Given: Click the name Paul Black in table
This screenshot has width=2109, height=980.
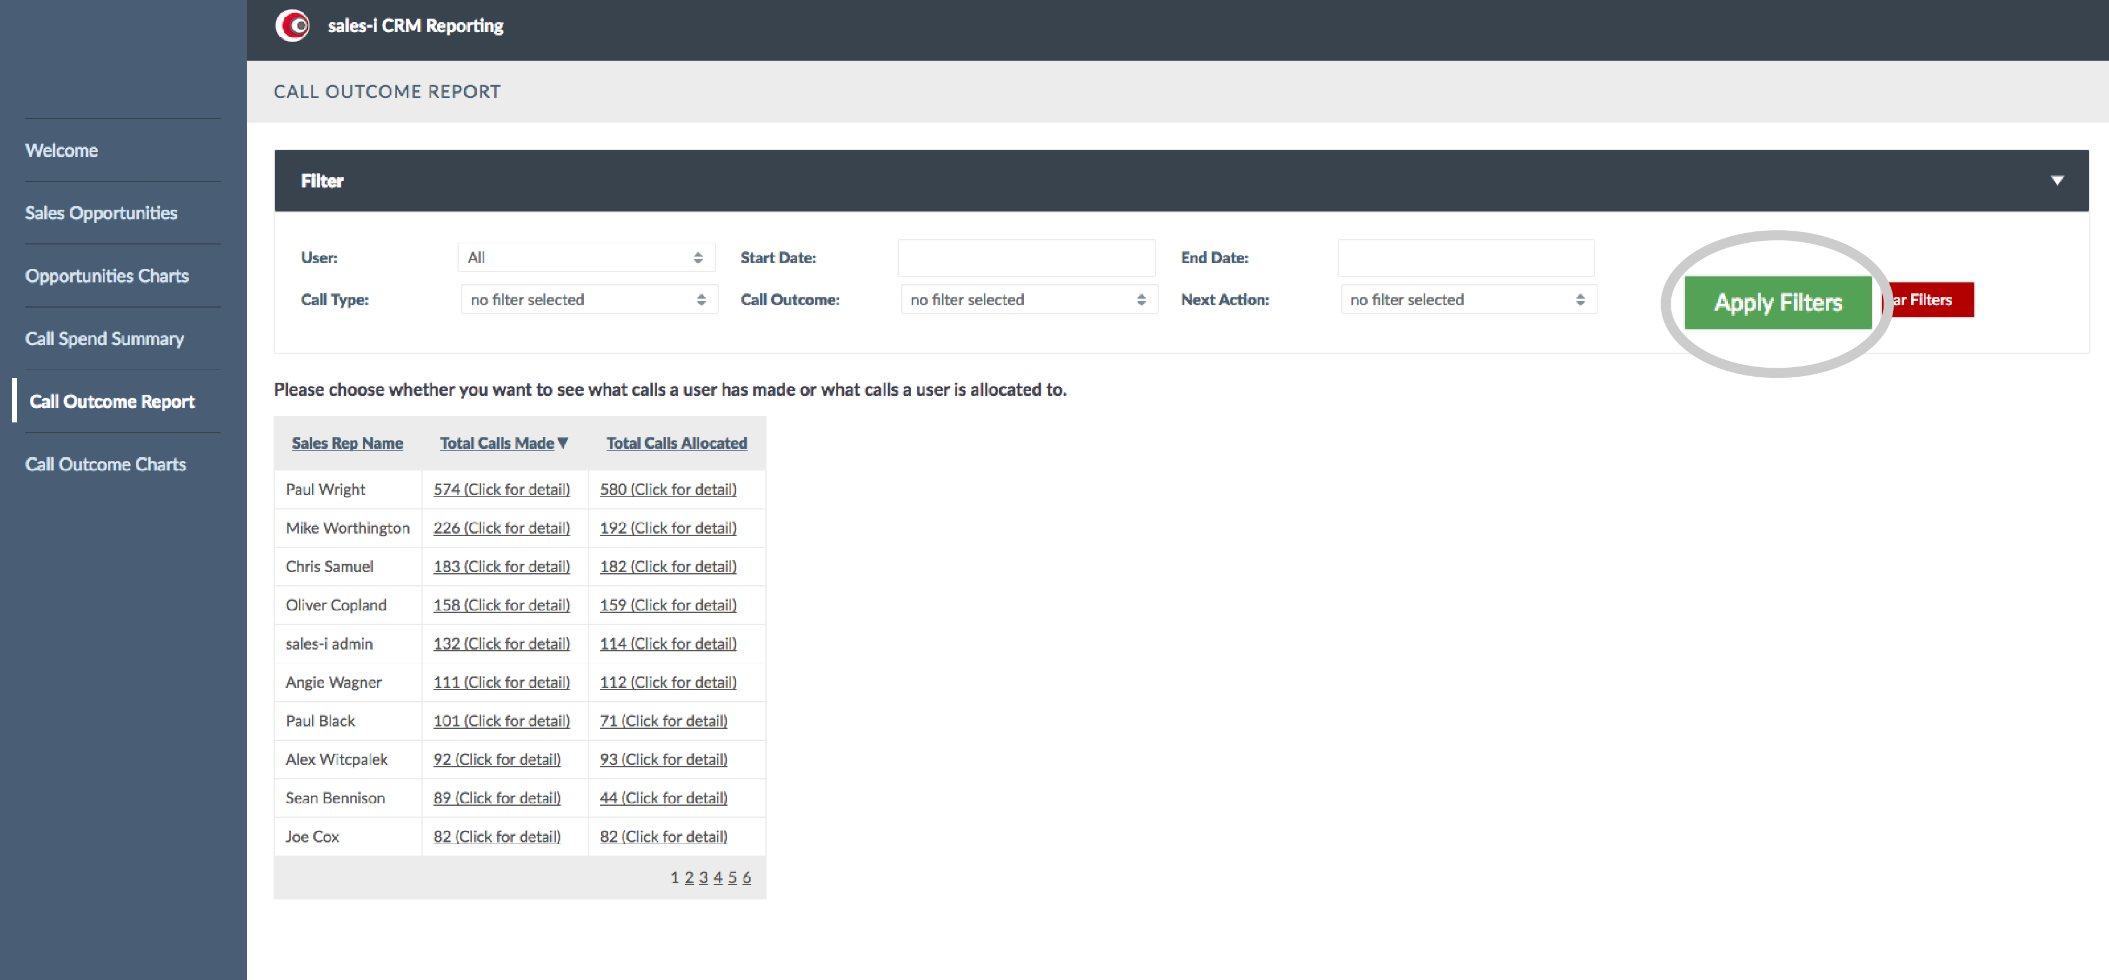Looking at the screenshot, I should [x=320, y=720].
